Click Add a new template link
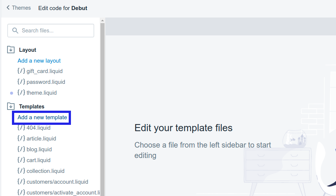336x196 pixels. [42, 117]
